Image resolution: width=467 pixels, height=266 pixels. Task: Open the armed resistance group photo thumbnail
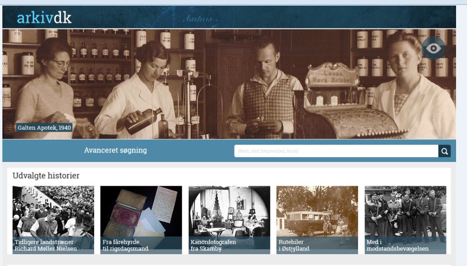pos(405,211)
